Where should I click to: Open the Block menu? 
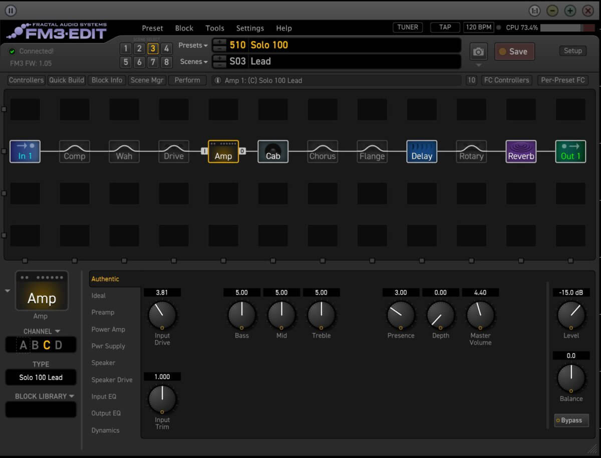(184, 28)
